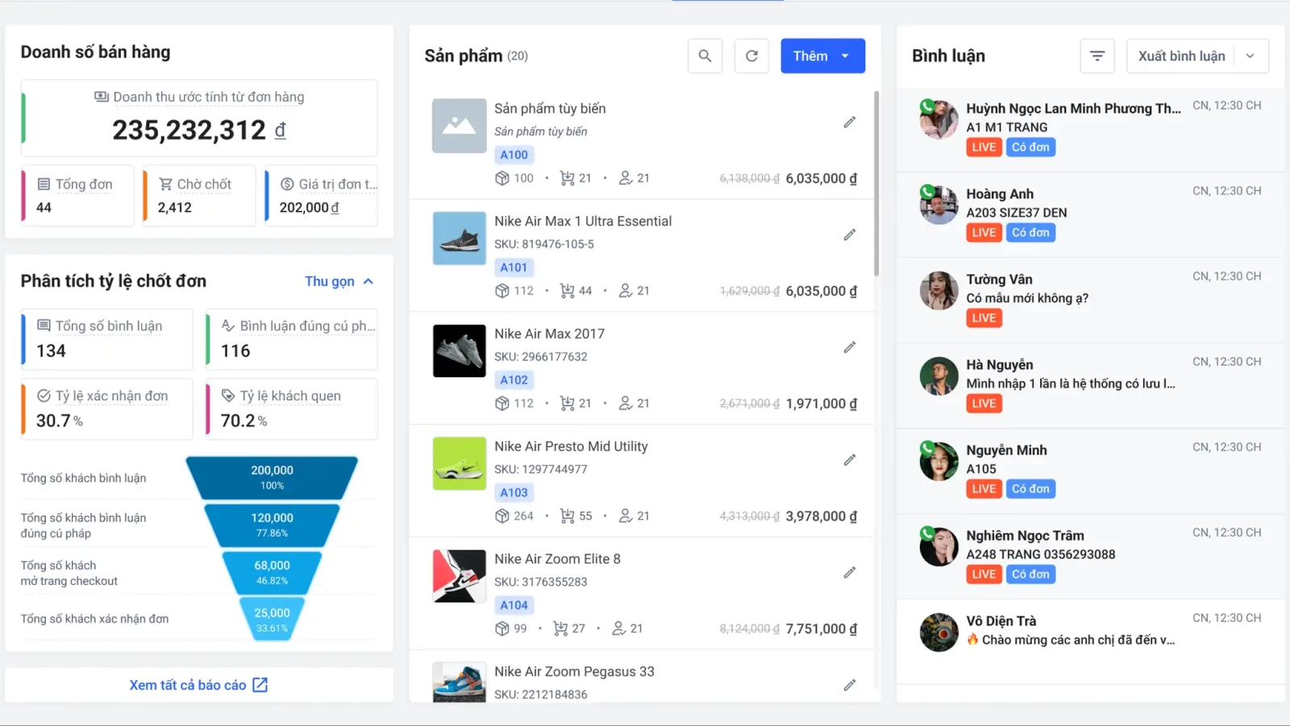Open product search in Sản phẩm panel

tap(705, 56)
